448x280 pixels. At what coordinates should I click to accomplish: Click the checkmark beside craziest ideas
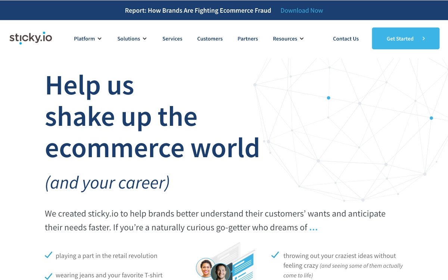[x=275, y=255]
